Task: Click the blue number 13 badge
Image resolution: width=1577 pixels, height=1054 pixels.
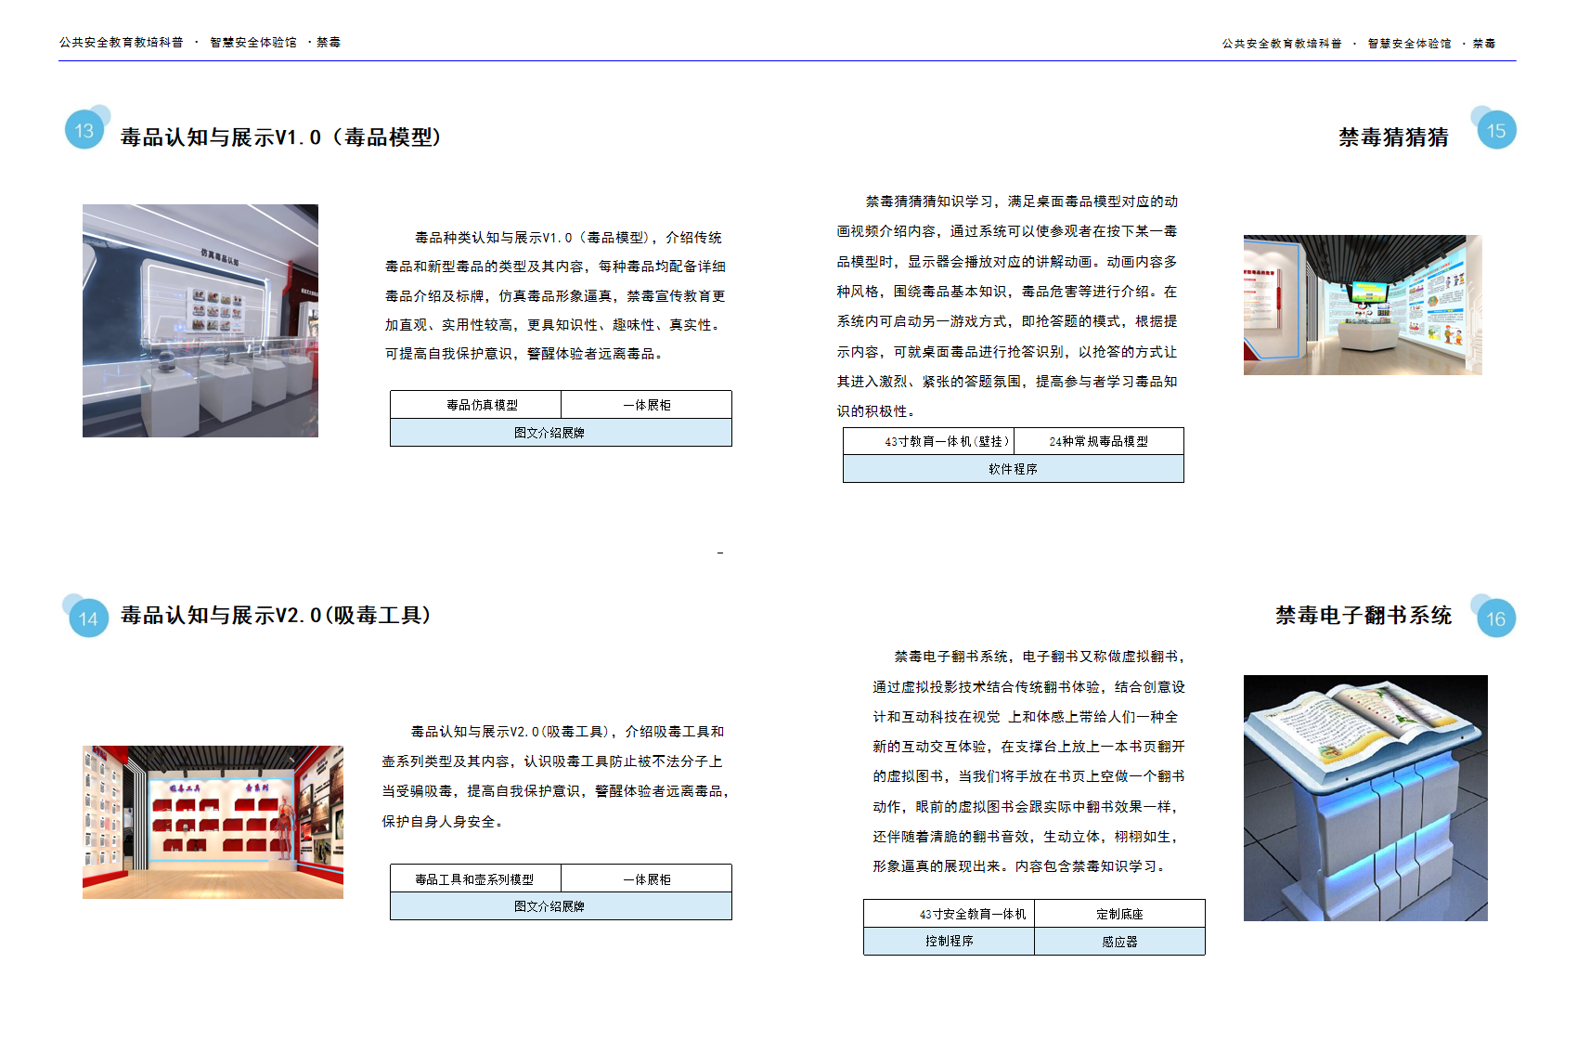Action: (84, 130)
